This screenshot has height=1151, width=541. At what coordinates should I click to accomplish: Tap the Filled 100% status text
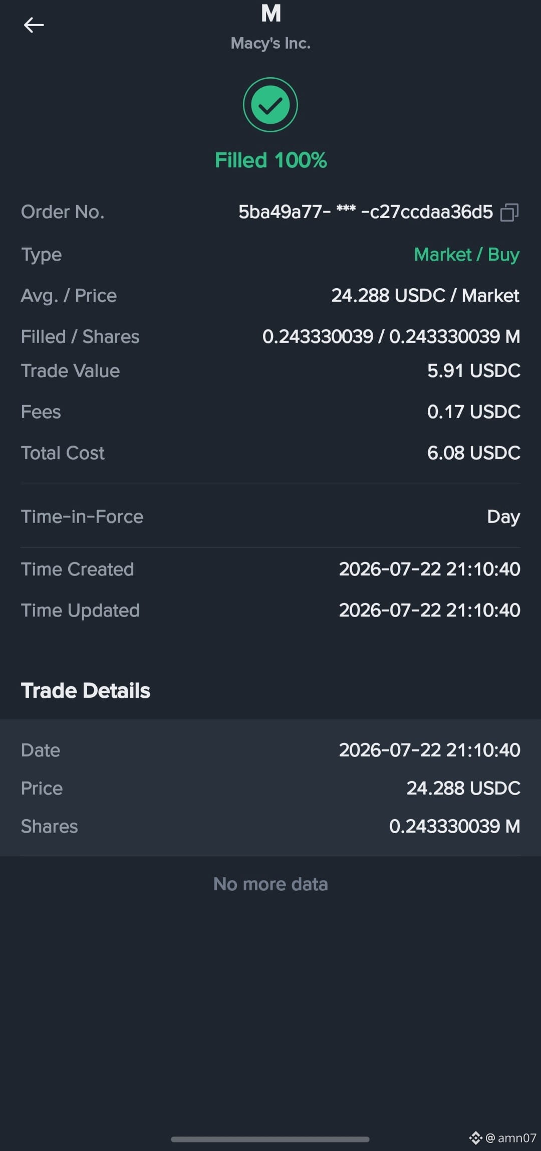click(x=270, y=160)
